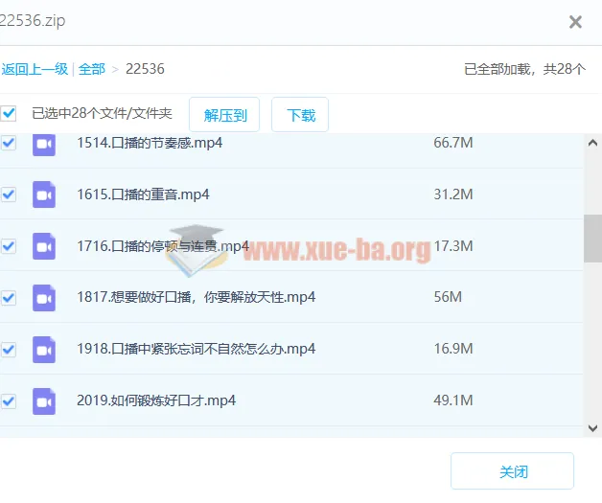Toggle checkbox for 2019.如何锻炼好口才.mp4
This screenshot has width=602, height=503.
[x=9, y=400]
